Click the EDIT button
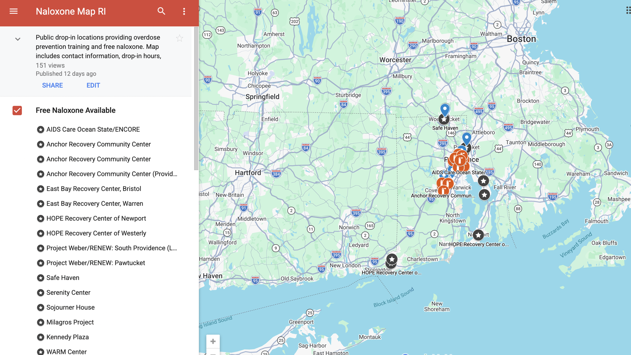 pyautogui.click(x=93, y=85)
